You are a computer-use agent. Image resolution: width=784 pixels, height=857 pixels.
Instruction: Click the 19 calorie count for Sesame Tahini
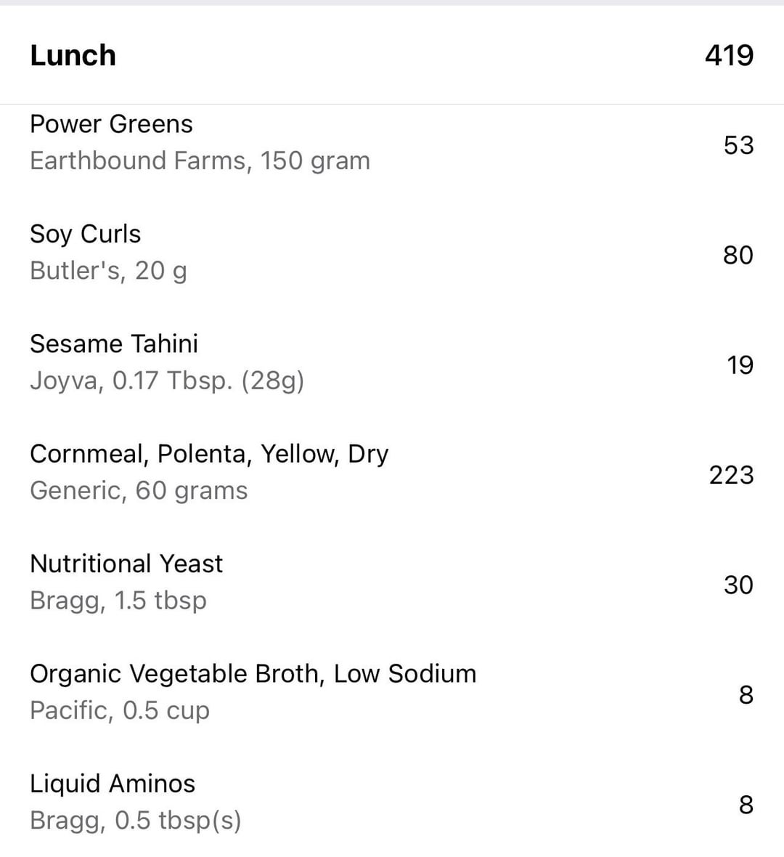click(x=740, y=365)
